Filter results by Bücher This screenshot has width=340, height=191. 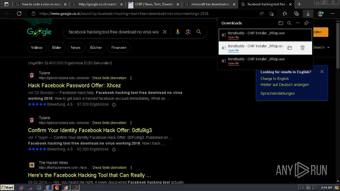[96, 47]
